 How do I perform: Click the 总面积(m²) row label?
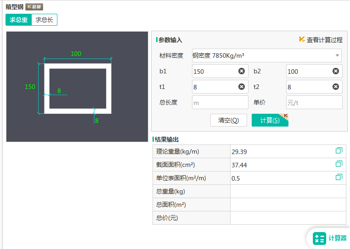click(x=171, y=205)
